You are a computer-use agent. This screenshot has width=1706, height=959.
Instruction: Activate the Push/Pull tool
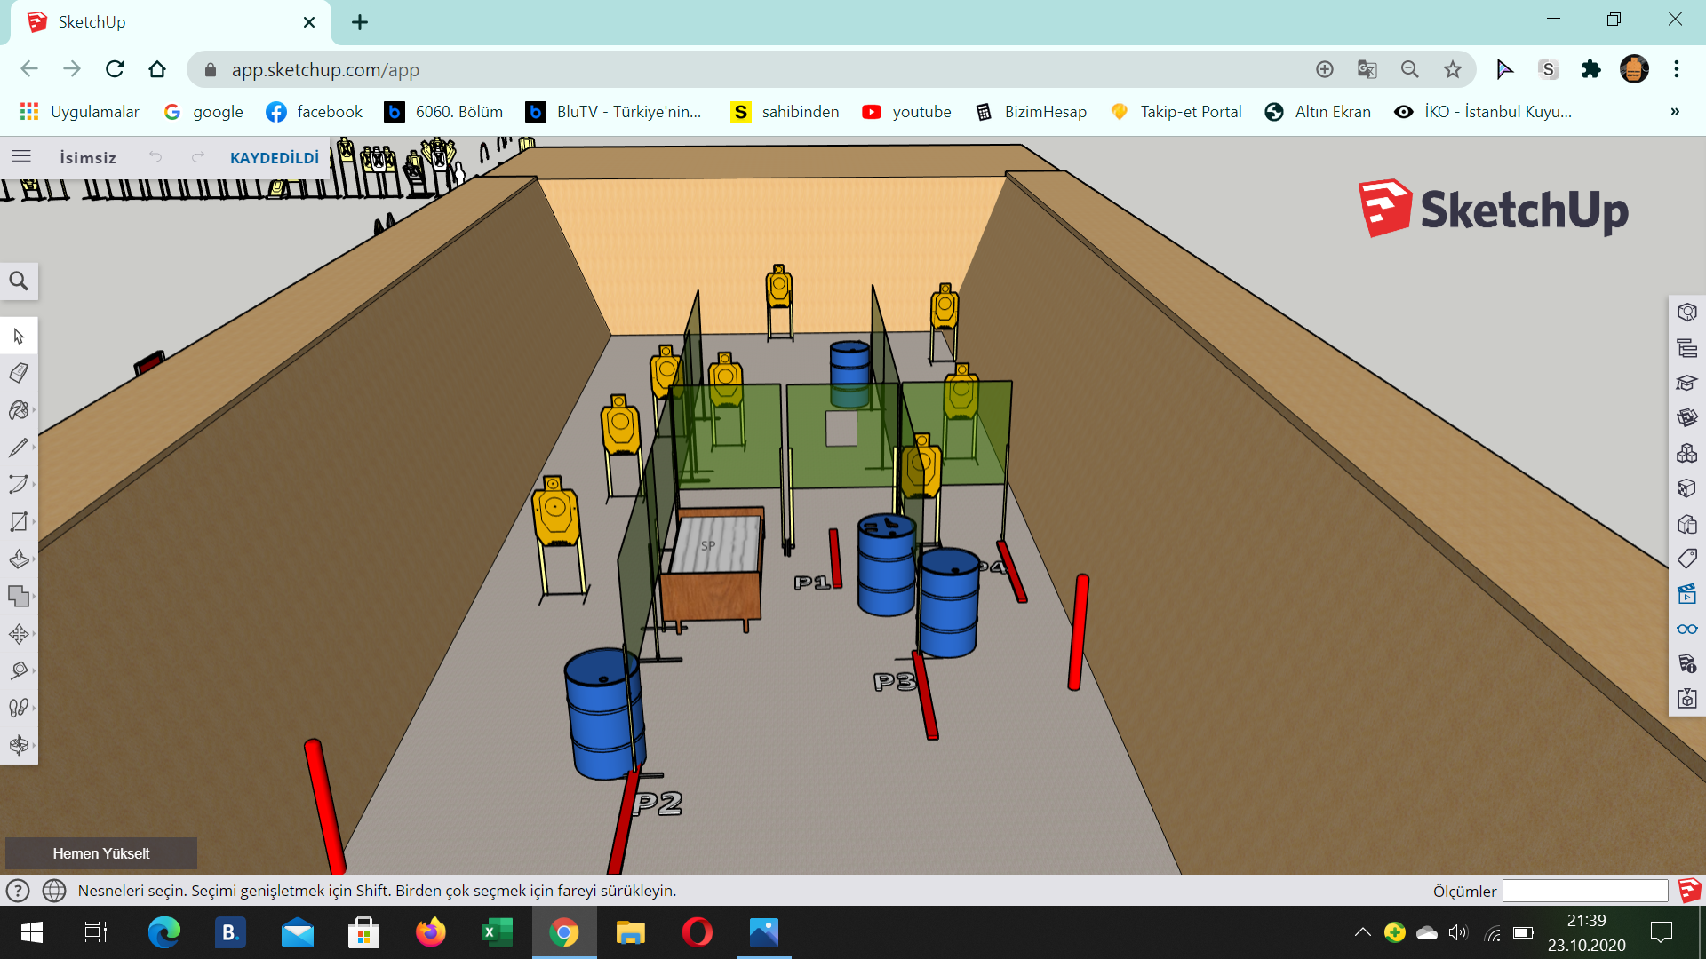tap(19, 559)
